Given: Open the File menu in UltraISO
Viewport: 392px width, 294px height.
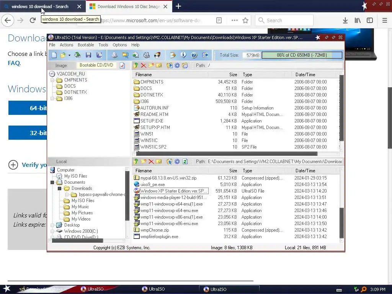Looking at the screenshot, I should [x=52, y=45].
